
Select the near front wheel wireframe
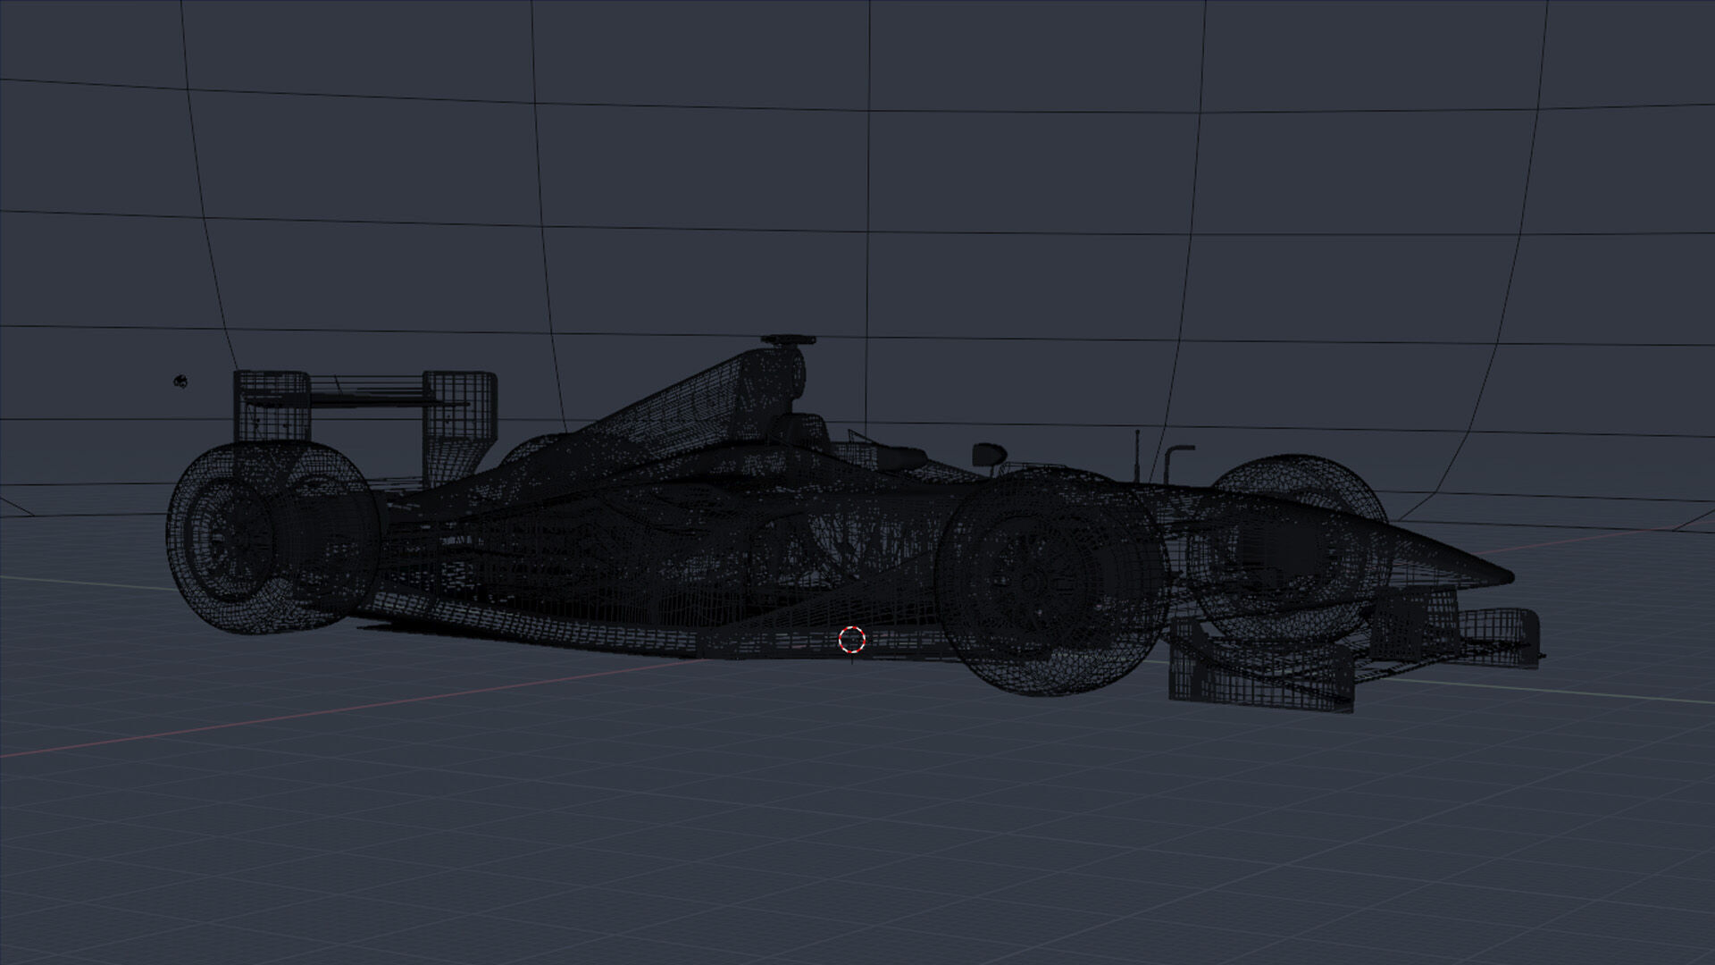[x=1051, y=581]
